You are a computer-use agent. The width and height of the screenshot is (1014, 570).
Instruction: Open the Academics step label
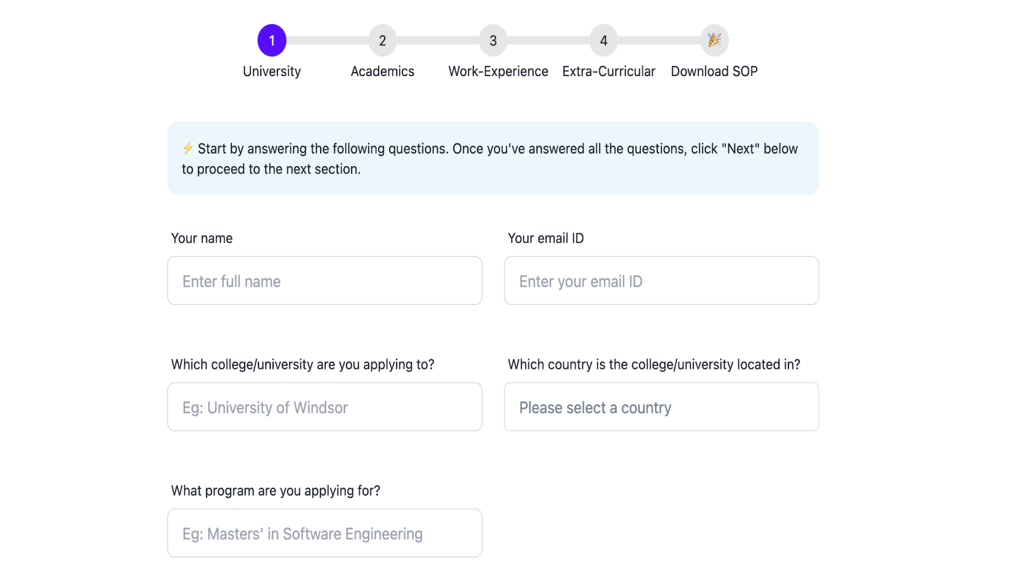382,71
